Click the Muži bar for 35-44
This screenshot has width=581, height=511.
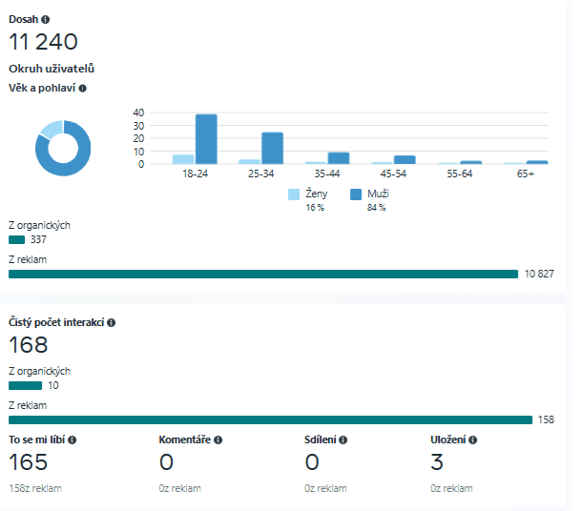(339, 158)
